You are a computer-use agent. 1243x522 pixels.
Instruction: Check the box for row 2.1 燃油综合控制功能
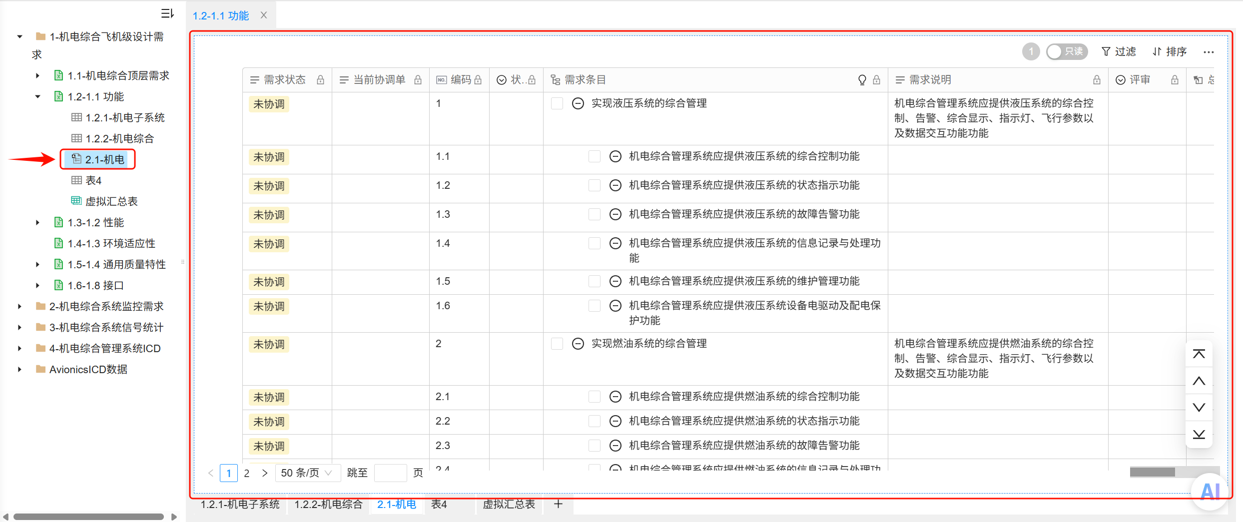[x=595, y=397]
